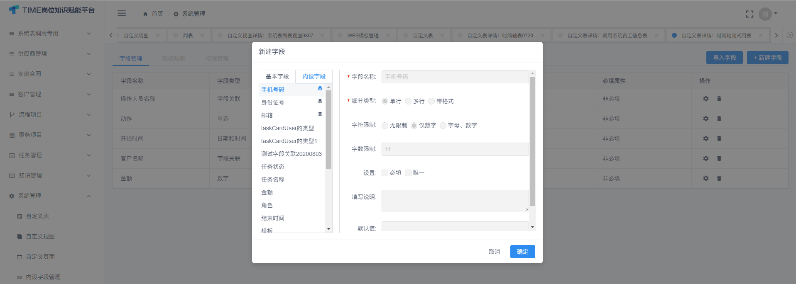Viewport: 796px width, 284px height.
Task: Delete the 动作 field row
Action: point(719,119)
